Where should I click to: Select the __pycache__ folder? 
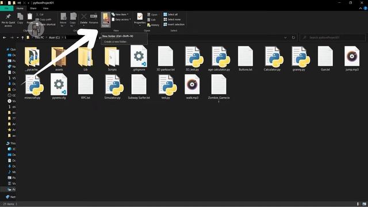click(x=32, y=59)
